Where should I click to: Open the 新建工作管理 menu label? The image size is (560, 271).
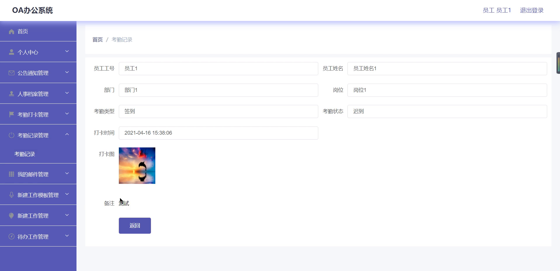pos(33,216)
